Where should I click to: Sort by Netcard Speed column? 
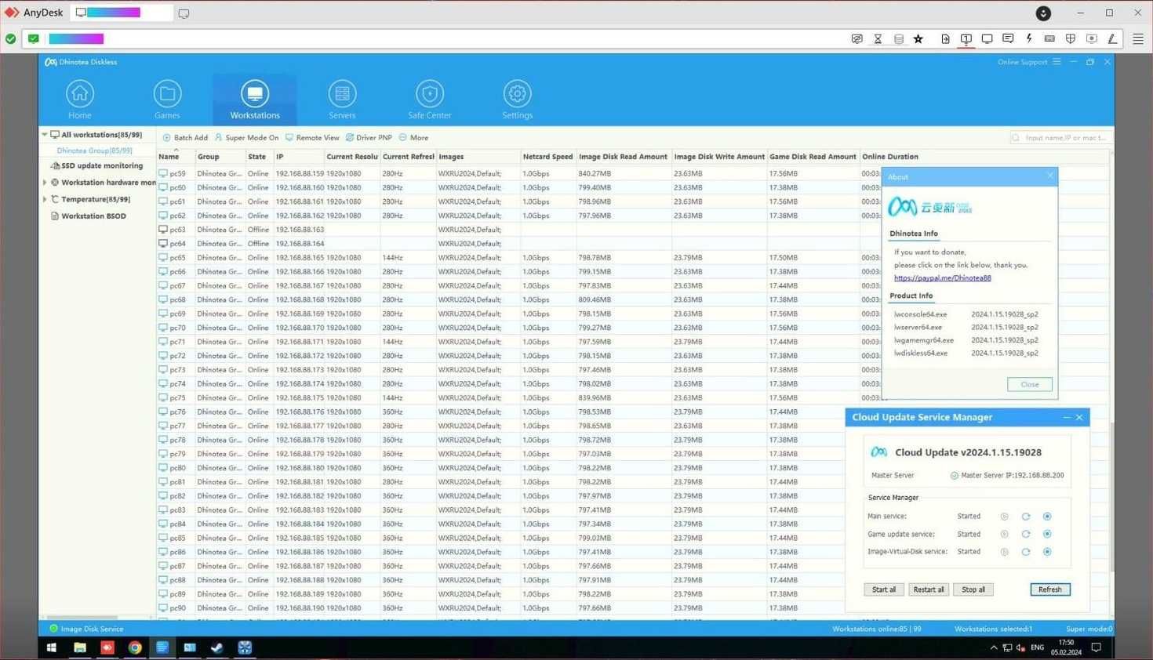547,157
